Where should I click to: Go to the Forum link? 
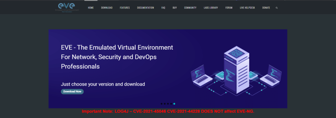tap(229, 8)
